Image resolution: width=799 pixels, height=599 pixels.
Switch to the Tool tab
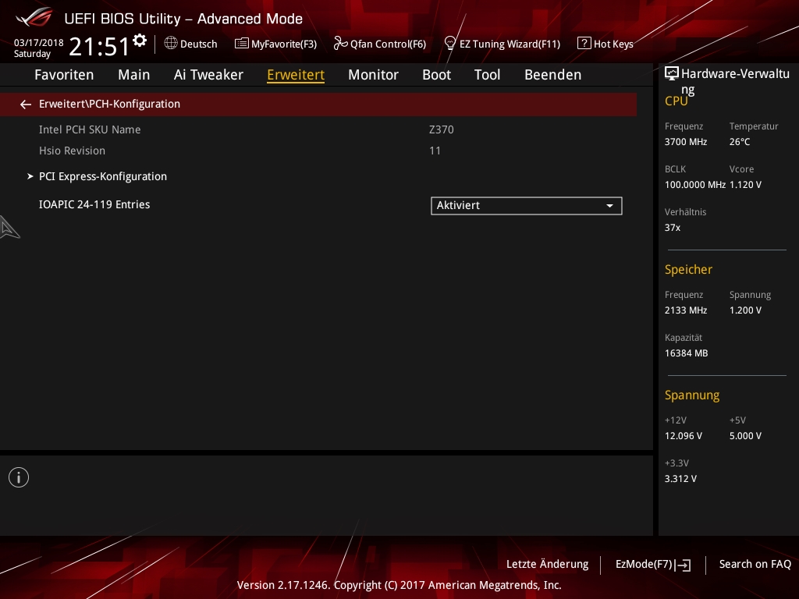[487, 75]
